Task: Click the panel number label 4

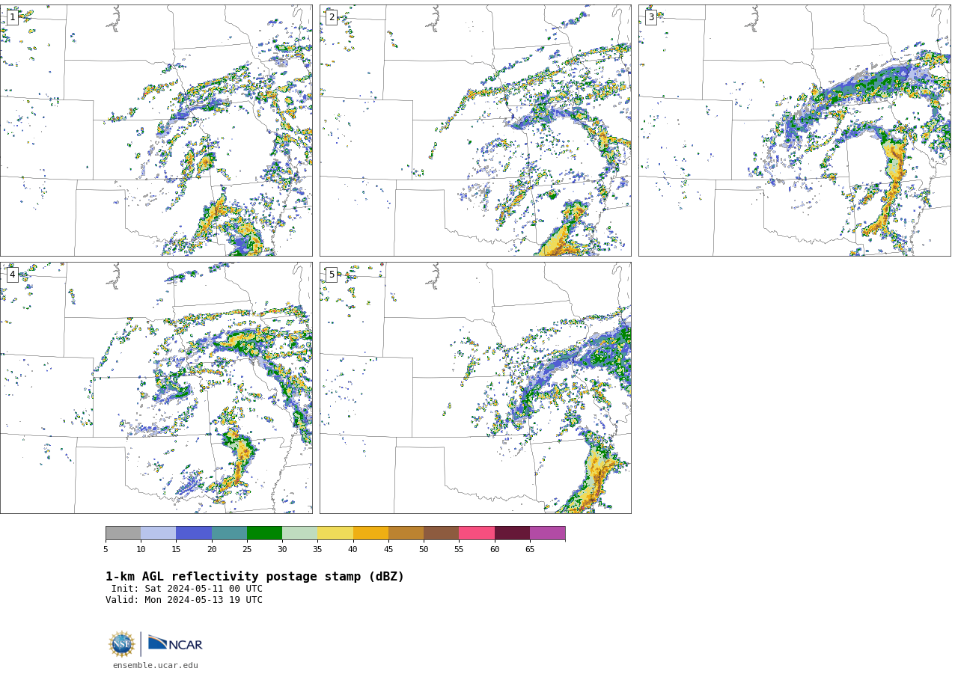Action: [12, 275]
